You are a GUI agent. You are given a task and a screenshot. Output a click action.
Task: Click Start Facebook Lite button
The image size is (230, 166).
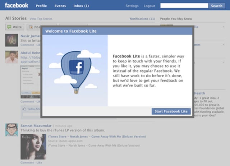click(171, 111)
